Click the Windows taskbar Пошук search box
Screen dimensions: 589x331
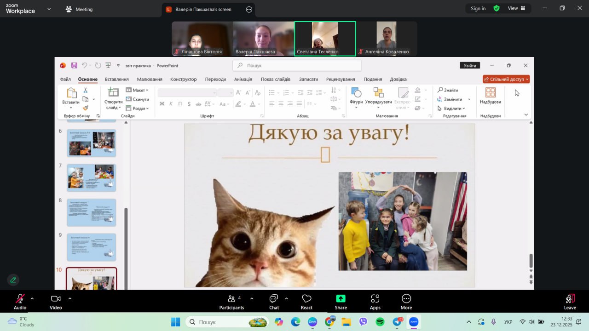228,322
